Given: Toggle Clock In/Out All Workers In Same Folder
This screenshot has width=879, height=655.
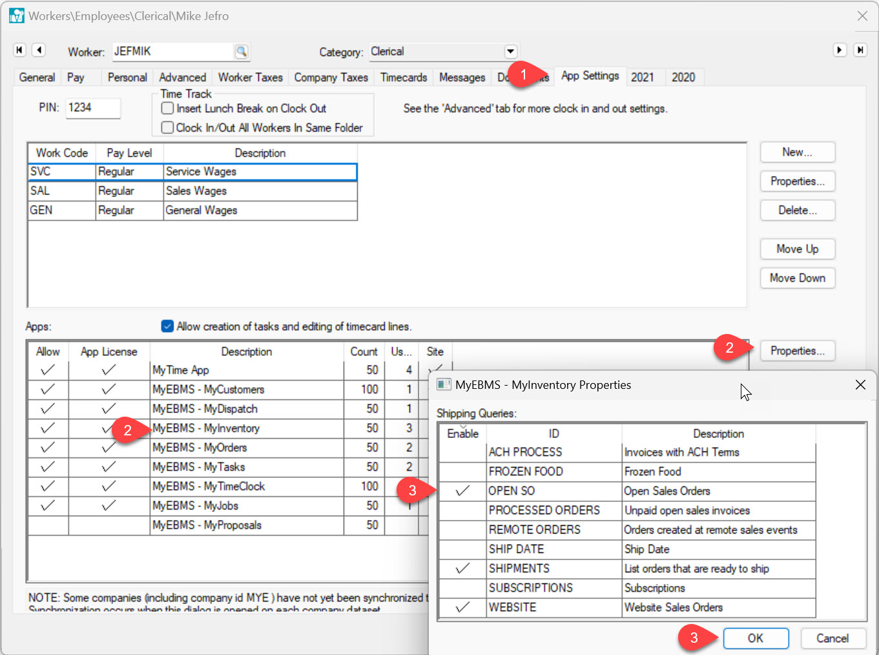Looking at the screenshot, I should pyautogui.click(x=167, y=127).
